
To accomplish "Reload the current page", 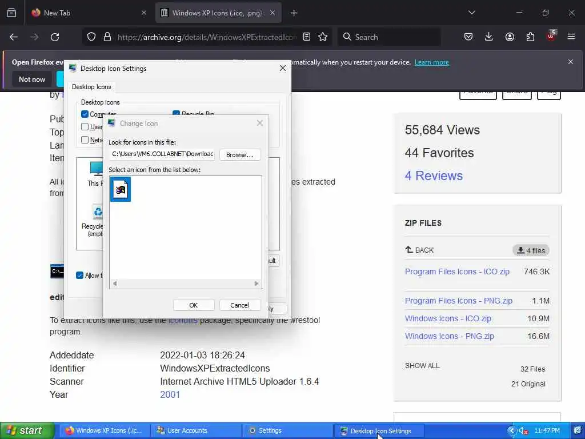I will [x=55, y=37].
